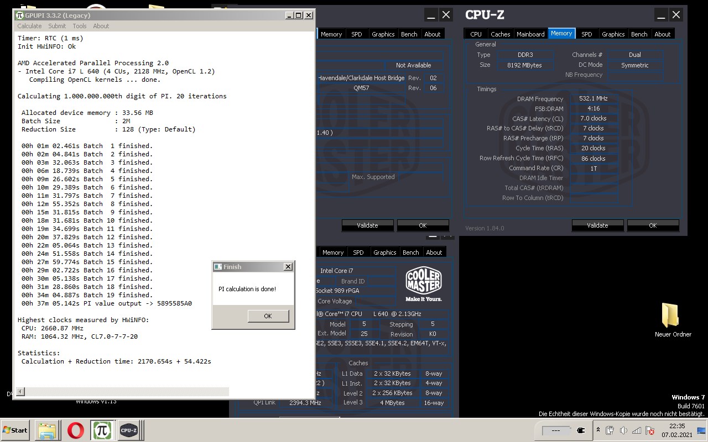
Task: Open Action Center flag tray icon
Action: coord(650,430)
